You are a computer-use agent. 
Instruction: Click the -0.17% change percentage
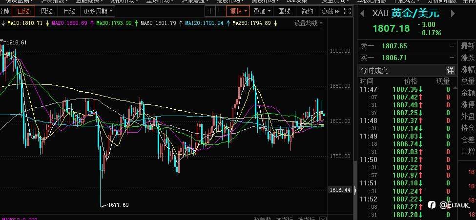429,33
